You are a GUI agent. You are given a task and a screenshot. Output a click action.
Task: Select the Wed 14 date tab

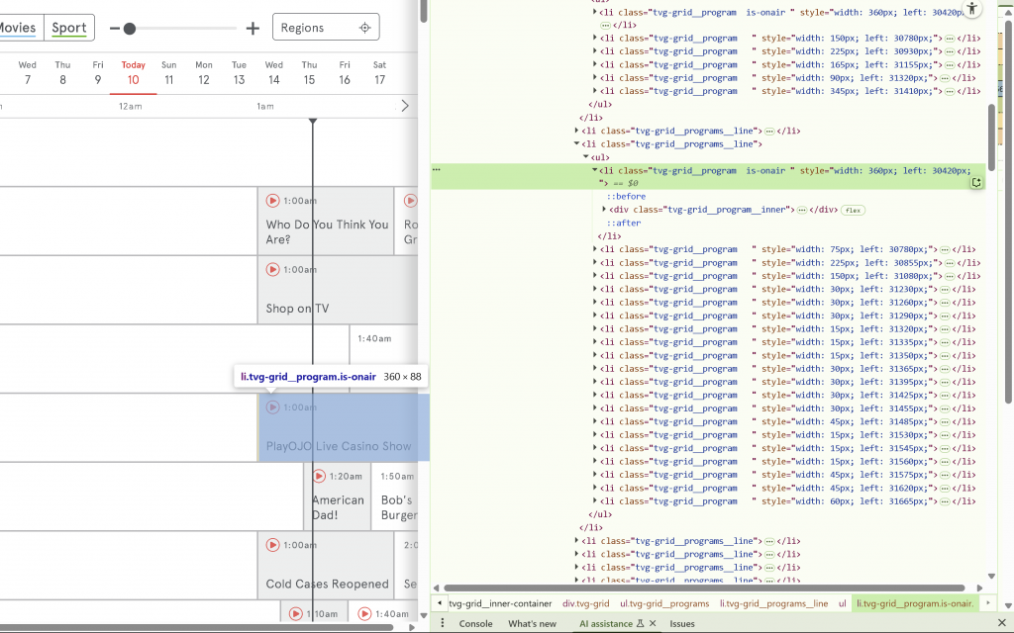tap(274, 72)
